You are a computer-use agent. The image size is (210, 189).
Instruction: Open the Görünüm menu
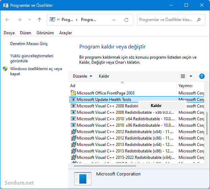point(45,33)
